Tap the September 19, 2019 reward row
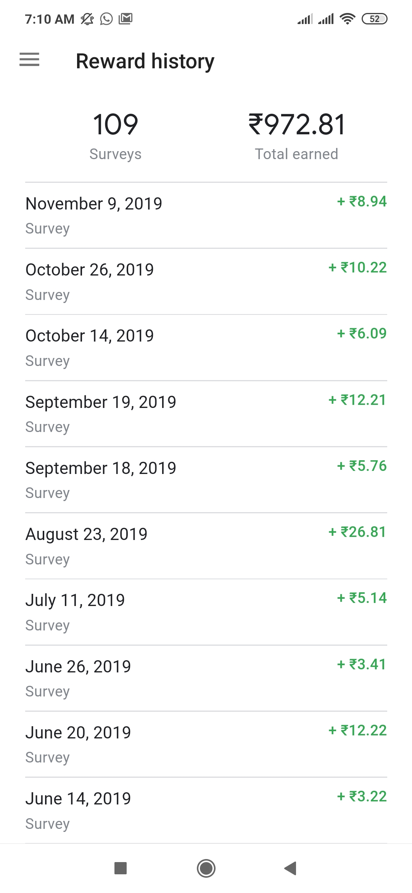This screenshot has width=412, height=893. (x=206, y=414)
